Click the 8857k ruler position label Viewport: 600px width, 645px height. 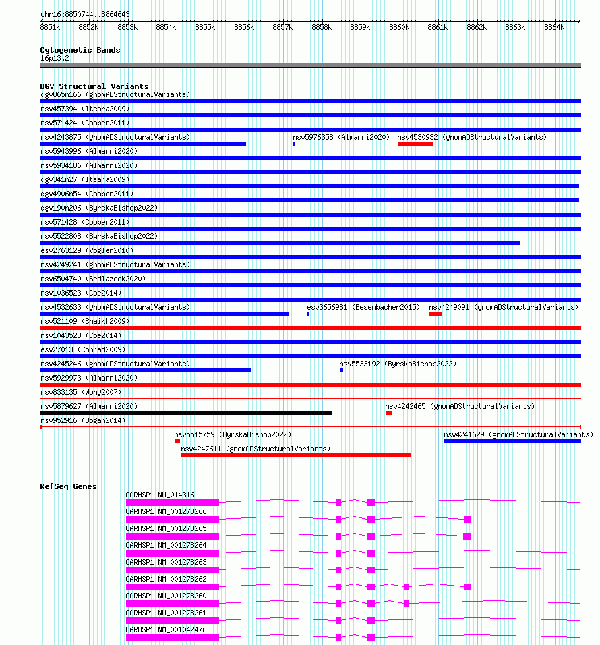tap(282, 28)
